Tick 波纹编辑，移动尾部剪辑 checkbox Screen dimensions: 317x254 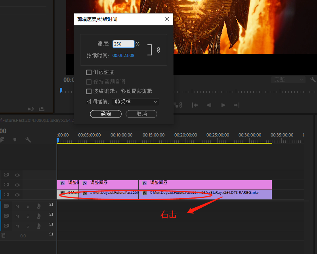[x=89, y=91]
